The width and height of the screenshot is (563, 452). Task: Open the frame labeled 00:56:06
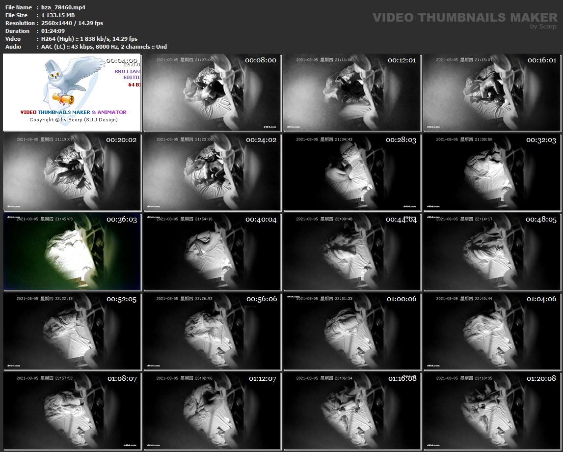(212, 331)
